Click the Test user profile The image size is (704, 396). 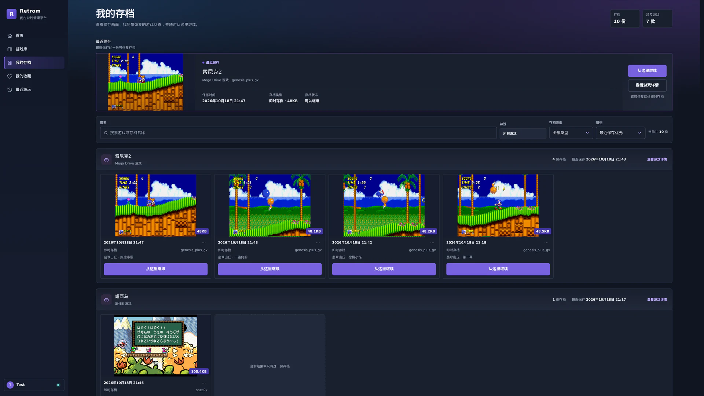(x=34, y=385)
